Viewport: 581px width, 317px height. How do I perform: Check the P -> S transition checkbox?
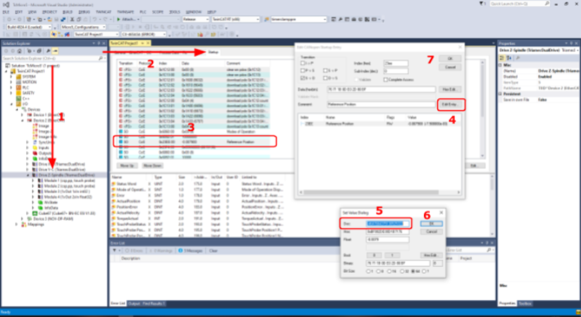pyautogui.click(x=303, y=71)
